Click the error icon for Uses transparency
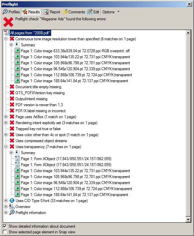Viewport: 194px width, 236px height. 12,147
